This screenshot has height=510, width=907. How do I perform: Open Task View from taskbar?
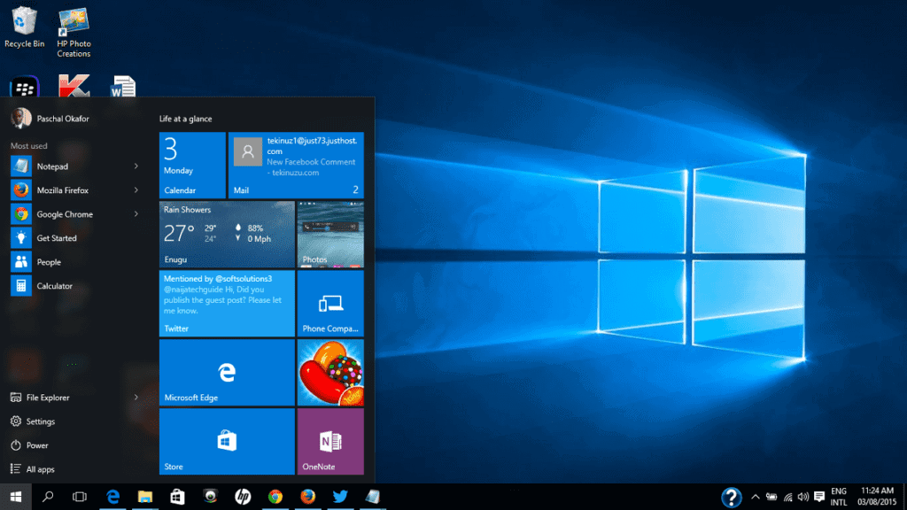(80, 497)
